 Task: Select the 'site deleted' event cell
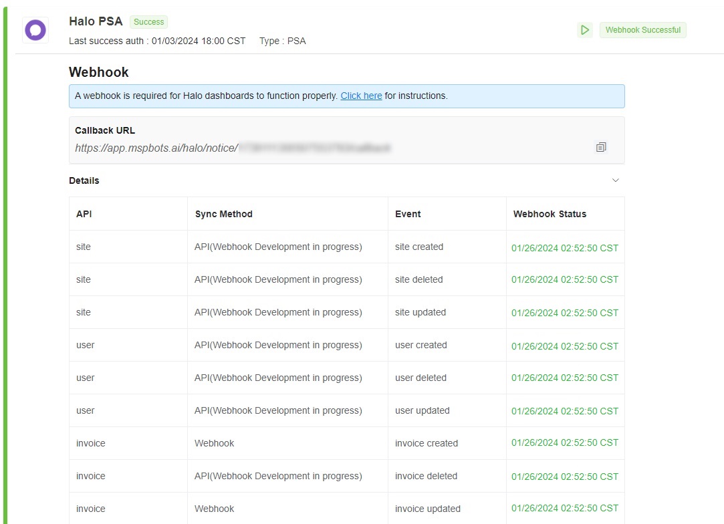[418, 279]
